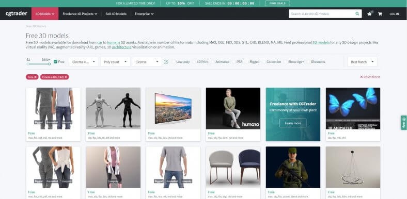The width and height of the screenshot is (407, 199).
Task: Enable the Low-poly filter checkbox
Action: point(174,62)
